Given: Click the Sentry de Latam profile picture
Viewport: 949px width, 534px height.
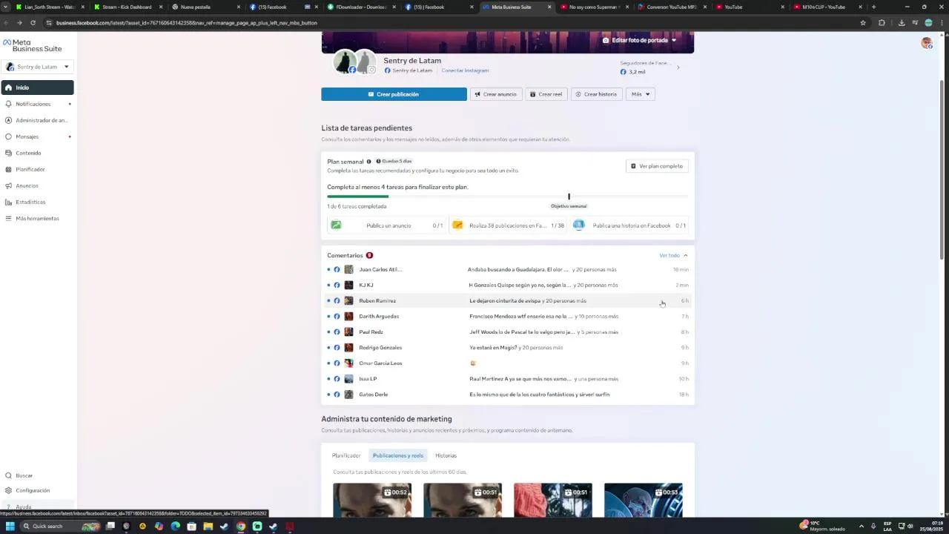Looking at the screenshot, I should pos(345,62).
